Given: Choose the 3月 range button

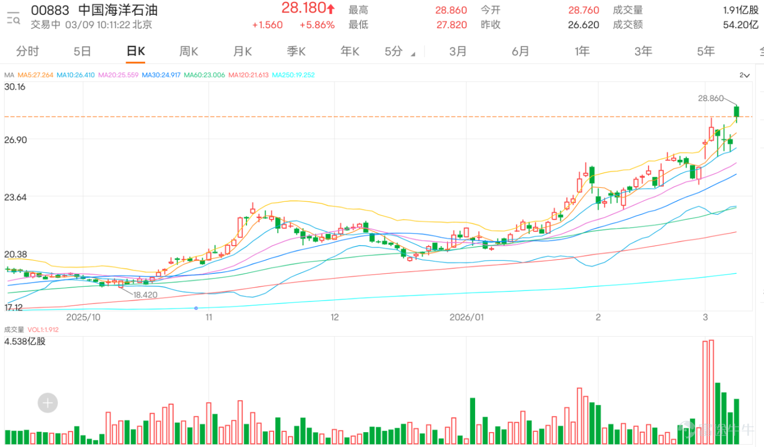Looking at the screenshot, I should [457, 52].
